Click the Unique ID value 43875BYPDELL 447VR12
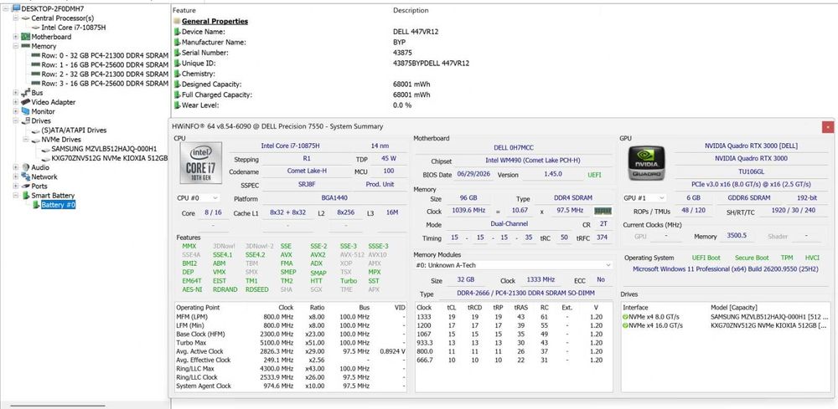This screenshot has width=838, height=409. click(x=431, y=64)
